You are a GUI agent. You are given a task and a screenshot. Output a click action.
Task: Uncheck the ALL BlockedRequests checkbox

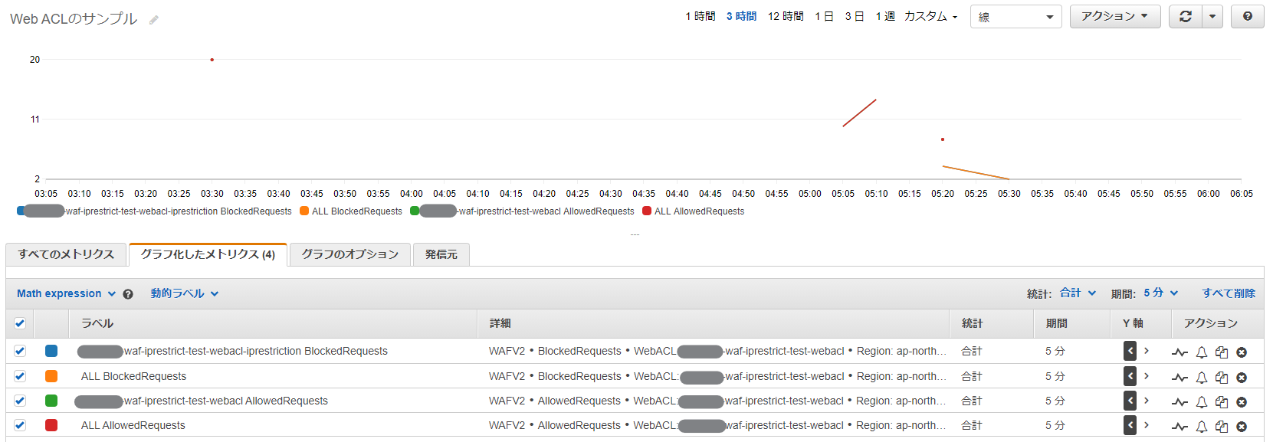point(20,376)
